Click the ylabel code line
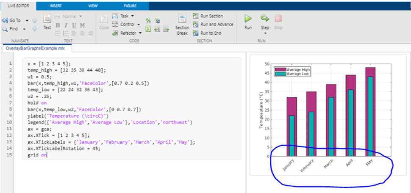411x193 pixels. (68, 116)
